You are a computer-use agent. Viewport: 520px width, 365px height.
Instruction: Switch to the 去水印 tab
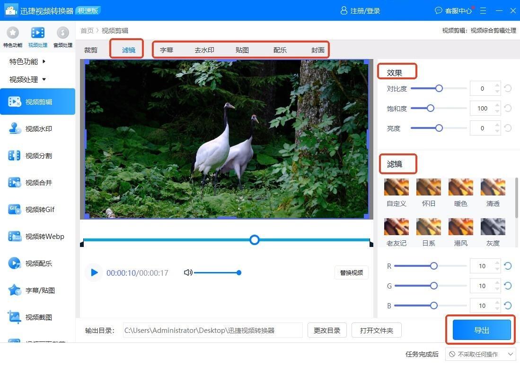click(204, 50)
